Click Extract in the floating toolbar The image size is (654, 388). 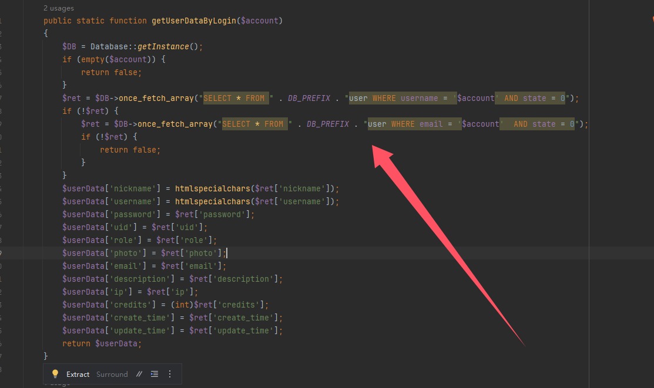click(x=78, y=374)
